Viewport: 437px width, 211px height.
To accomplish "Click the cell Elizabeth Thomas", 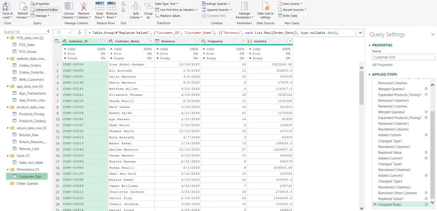I will pos(131,95).
